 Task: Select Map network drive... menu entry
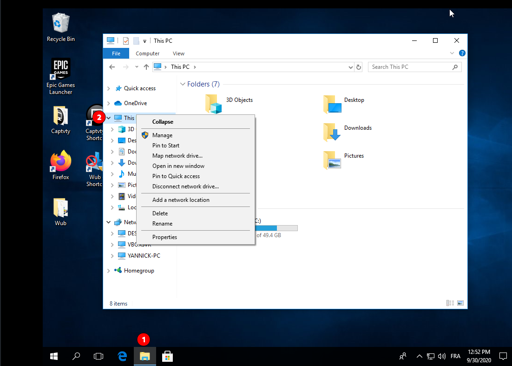177,156
